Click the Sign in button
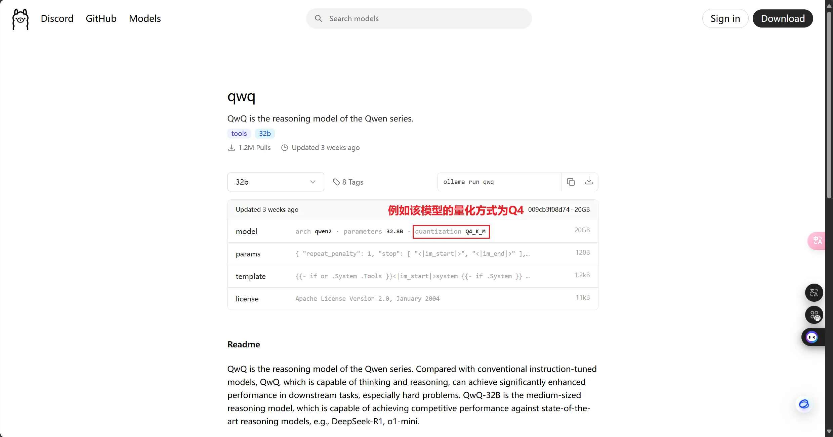 pos(725,18)
